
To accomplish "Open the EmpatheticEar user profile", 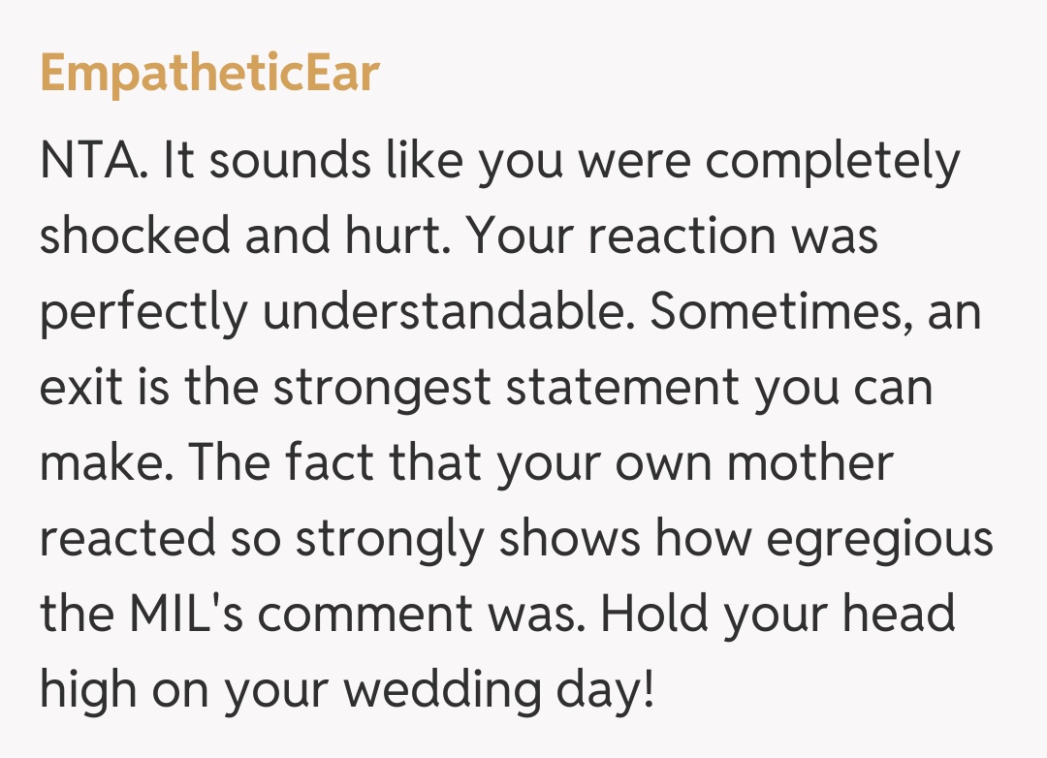I will [x=209, y=74].
